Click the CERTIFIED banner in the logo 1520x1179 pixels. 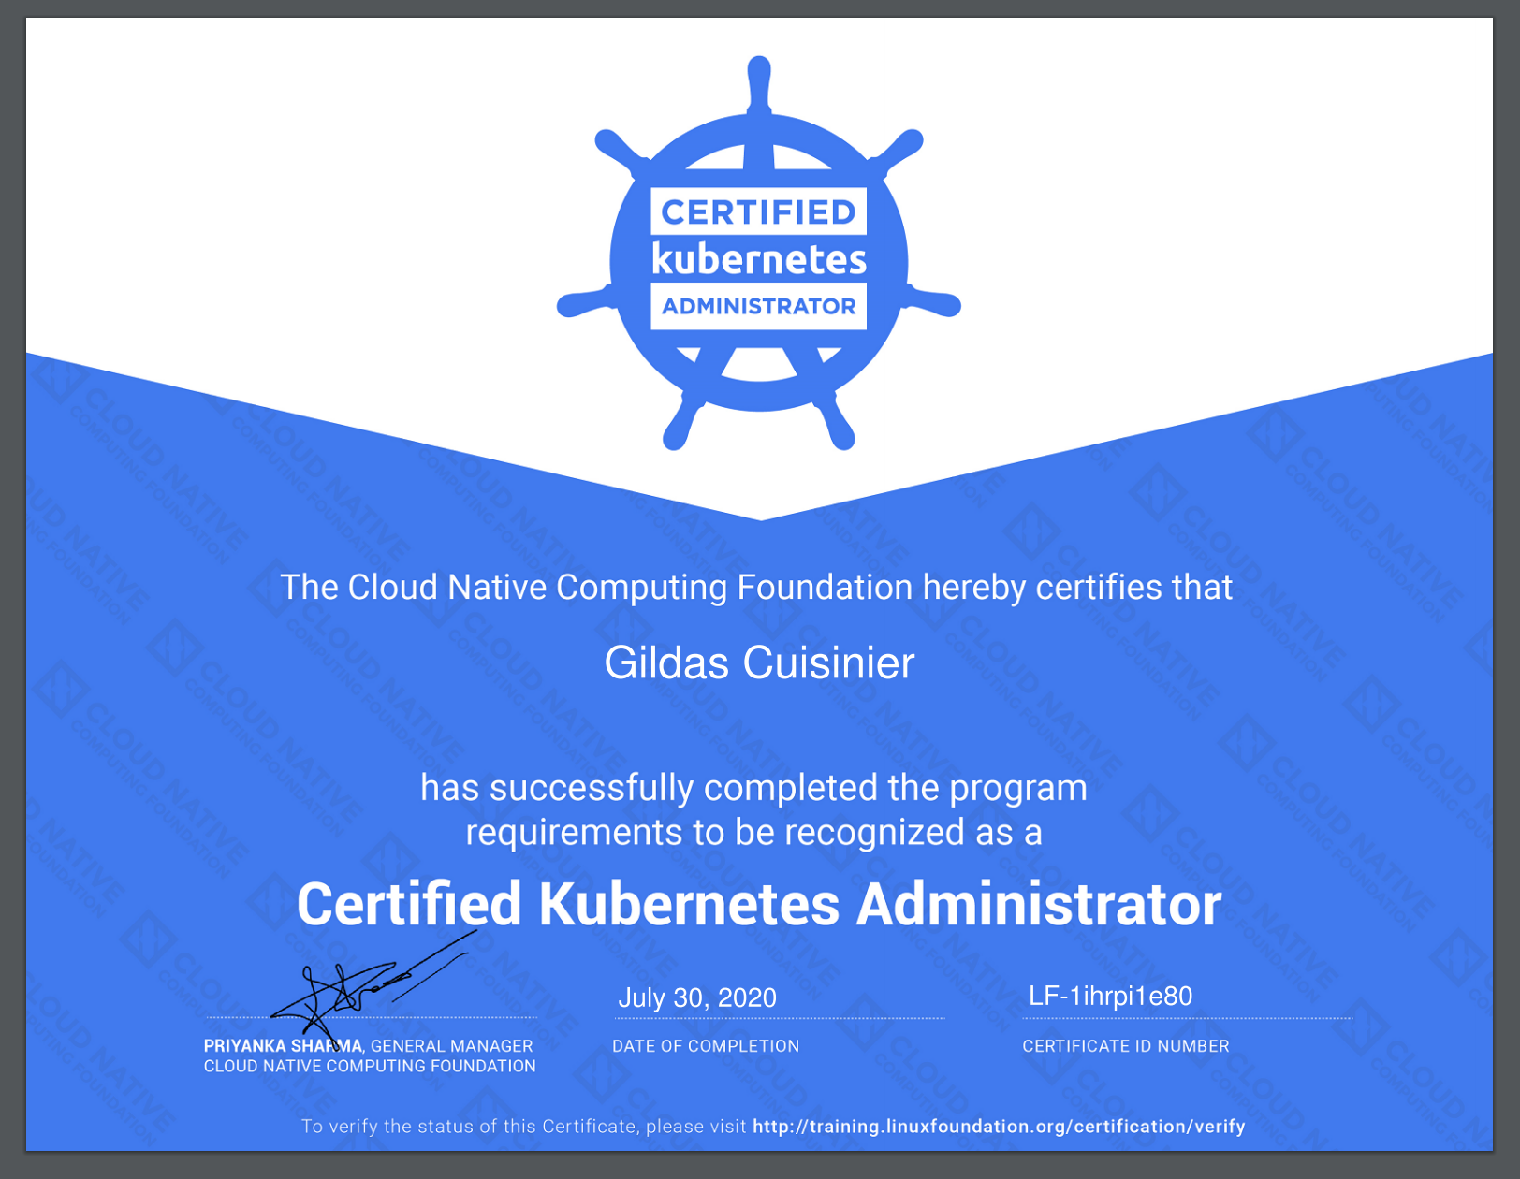click(759, 212)
